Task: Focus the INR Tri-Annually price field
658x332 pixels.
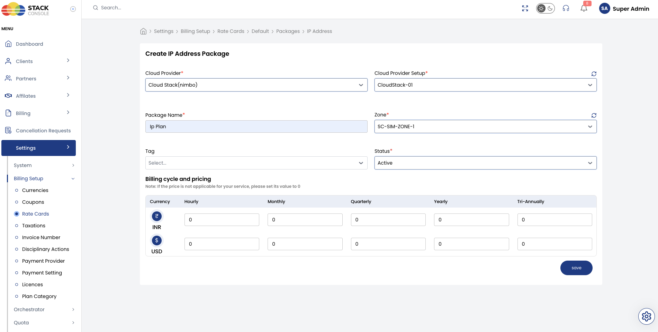Action: (x=555, y=220)
